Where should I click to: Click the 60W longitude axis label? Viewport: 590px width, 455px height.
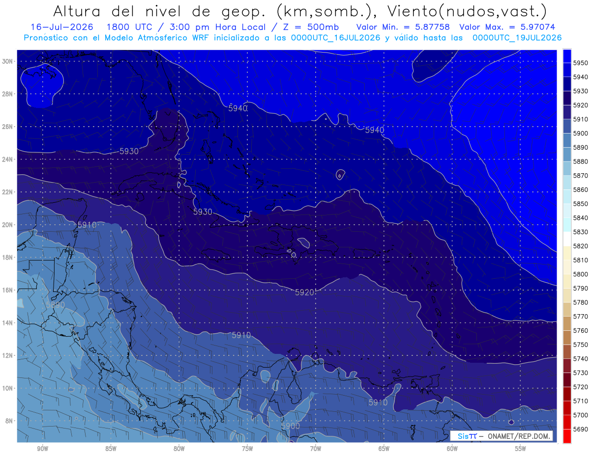452,449
